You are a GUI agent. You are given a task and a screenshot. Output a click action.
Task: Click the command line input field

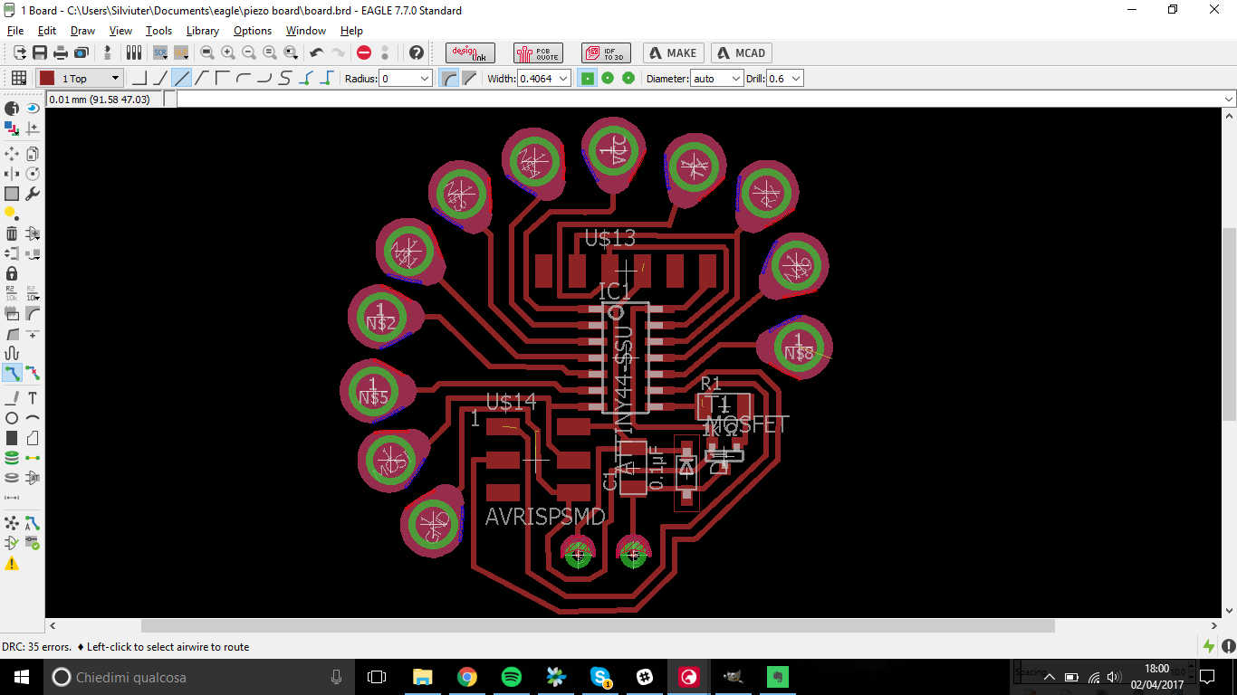point(699,99)
